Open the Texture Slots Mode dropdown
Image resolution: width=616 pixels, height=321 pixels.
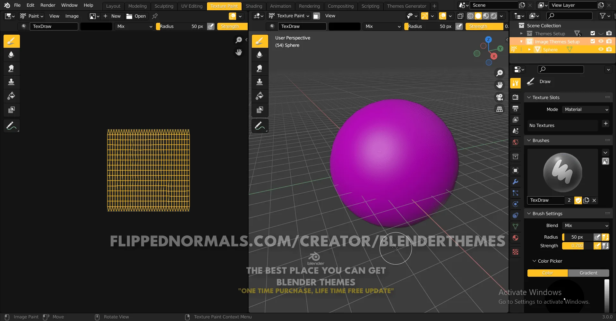586,109
